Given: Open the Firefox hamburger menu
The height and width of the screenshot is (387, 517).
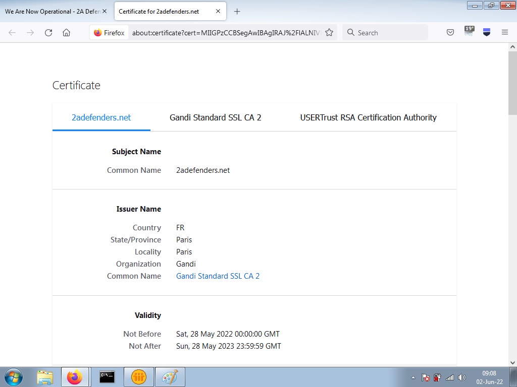Looking at the screenshot, I should (x=505, y=32).
